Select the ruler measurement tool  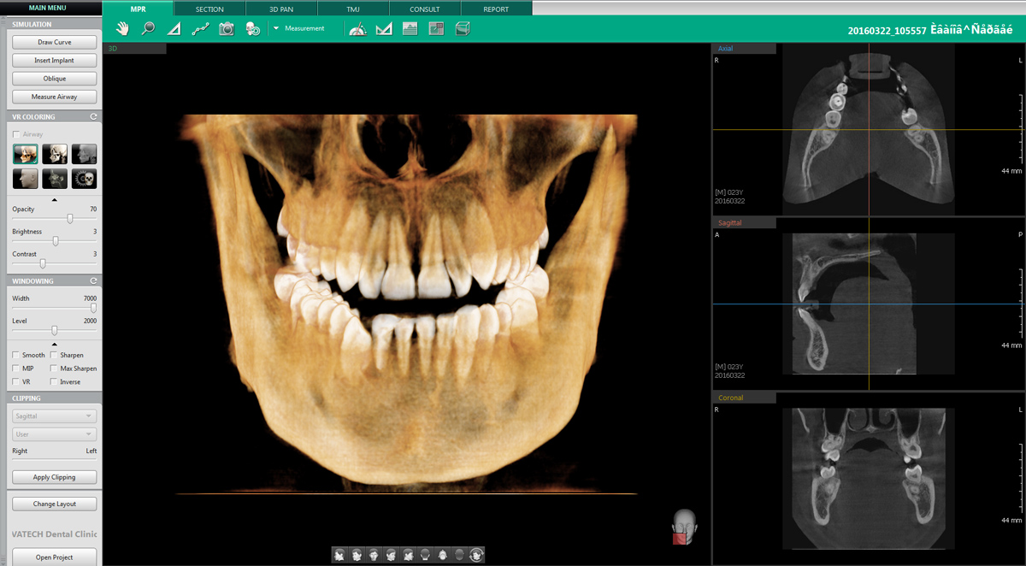[174, 27]
